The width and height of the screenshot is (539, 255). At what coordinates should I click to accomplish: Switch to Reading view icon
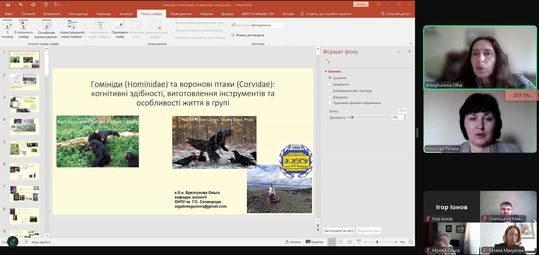pyautogui.click(x=350, y=242)
